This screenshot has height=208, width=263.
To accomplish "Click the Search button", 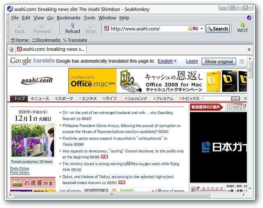I will (218, 29).
